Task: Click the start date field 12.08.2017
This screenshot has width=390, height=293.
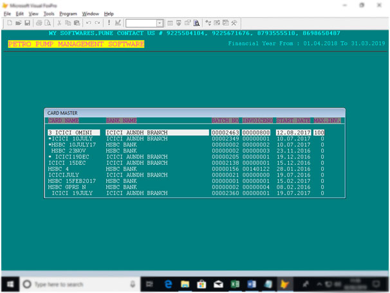Action: coord(293,133)
